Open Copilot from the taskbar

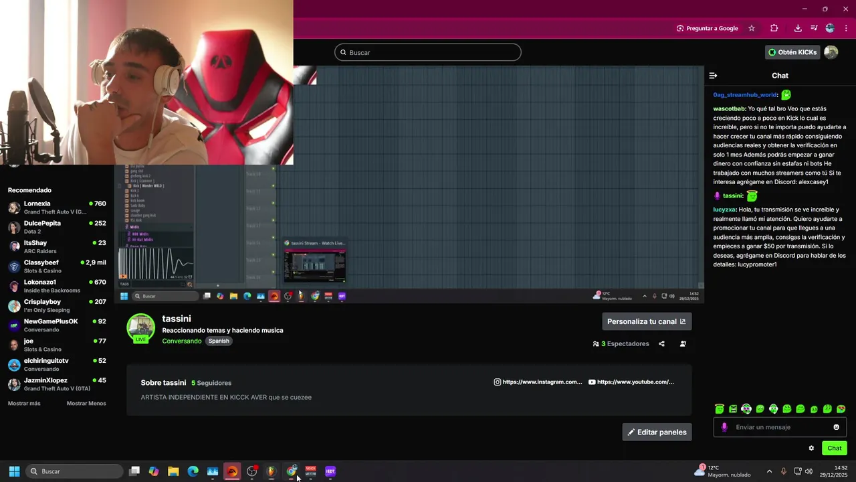pyautogui.click(x=154, y=471)
